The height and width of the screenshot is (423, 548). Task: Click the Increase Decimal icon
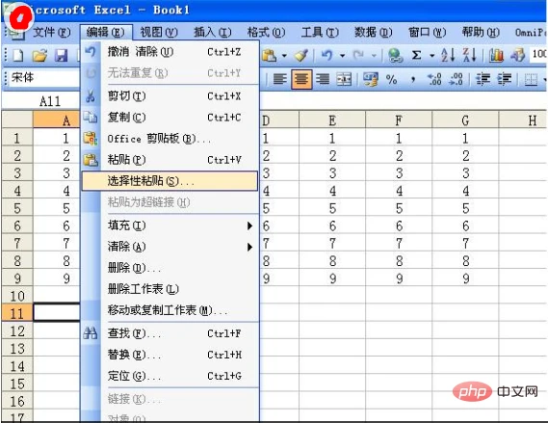click(434, 80)
